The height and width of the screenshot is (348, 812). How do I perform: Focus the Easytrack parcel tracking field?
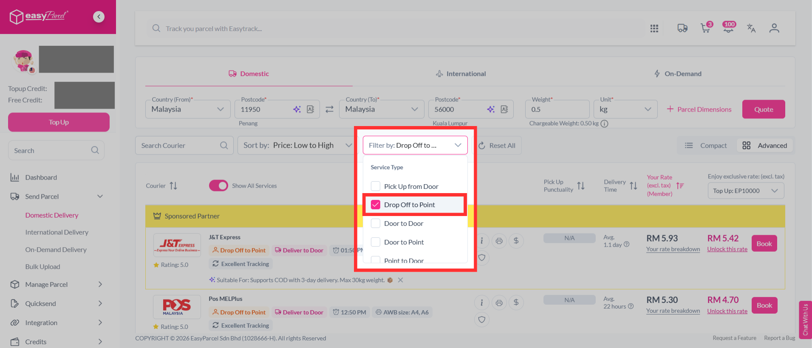point(395,28)
